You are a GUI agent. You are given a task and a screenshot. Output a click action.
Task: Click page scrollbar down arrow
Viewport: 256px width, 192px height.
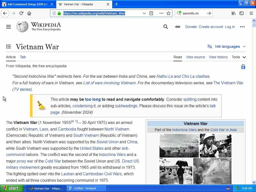tap(254, 182)
